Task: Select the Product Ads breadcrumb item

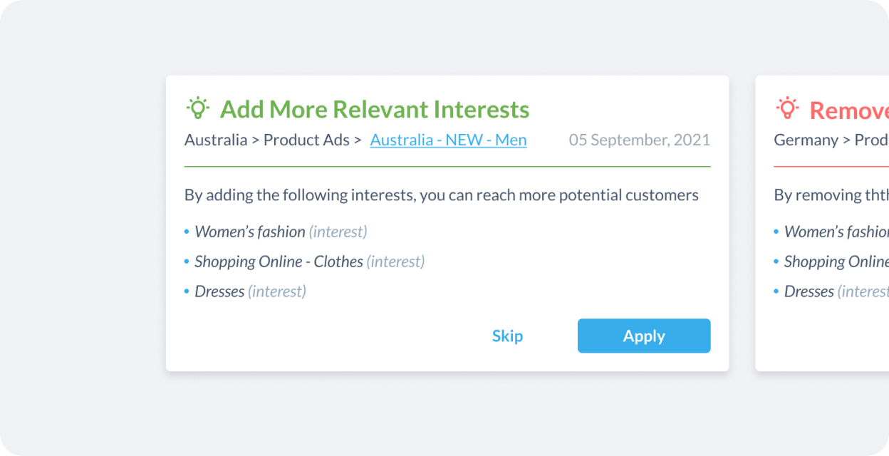Action: pyautogui.click(x=307, y=140)
